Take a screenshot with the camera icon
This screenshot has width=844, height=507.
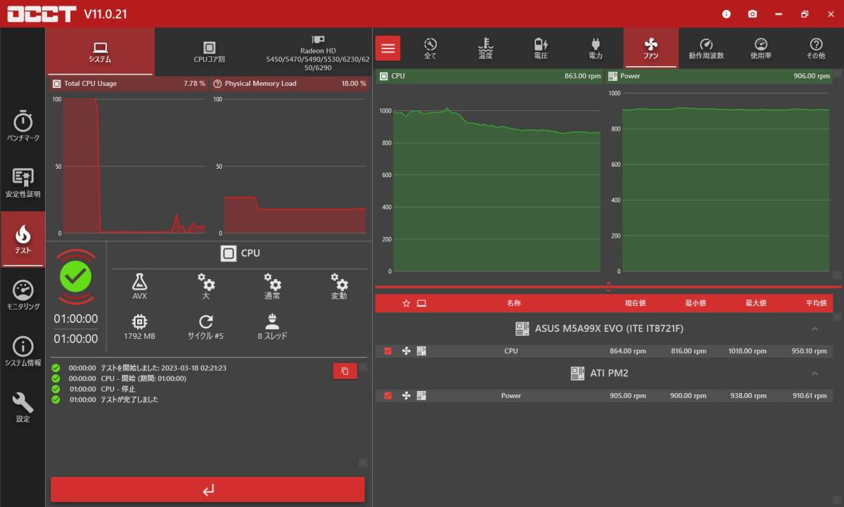coord(753,14)
